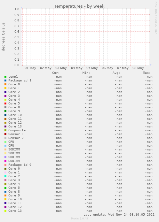Click the 05 May x-axis date label
This screenshot has width=159, height=222.
(x=92, y=68)
